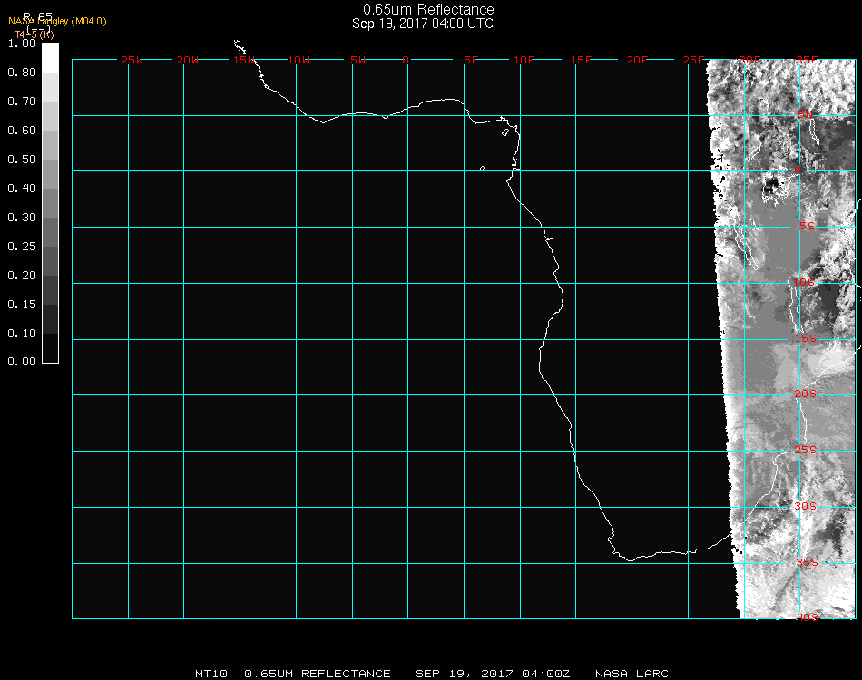The image size is (862, 680).
Task: Click the "NASA LARC" footer text
Action: 632,674
